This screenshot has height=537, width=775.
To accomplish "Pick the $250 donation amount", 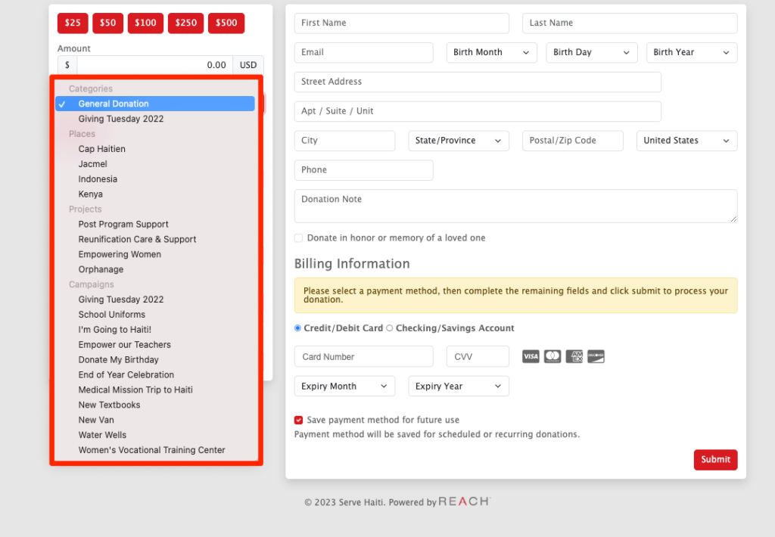I will coord(186,23).
